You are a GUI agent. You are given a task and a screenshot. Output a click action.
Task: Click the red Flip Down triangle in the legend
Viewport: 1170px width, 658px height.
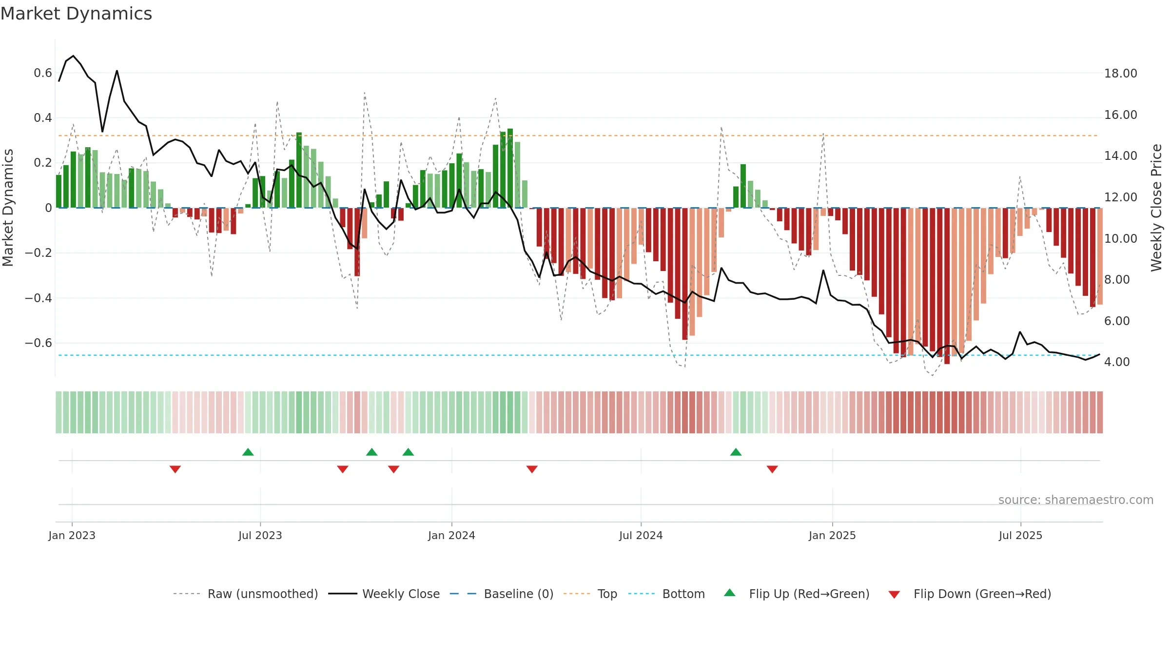point(894,595)
